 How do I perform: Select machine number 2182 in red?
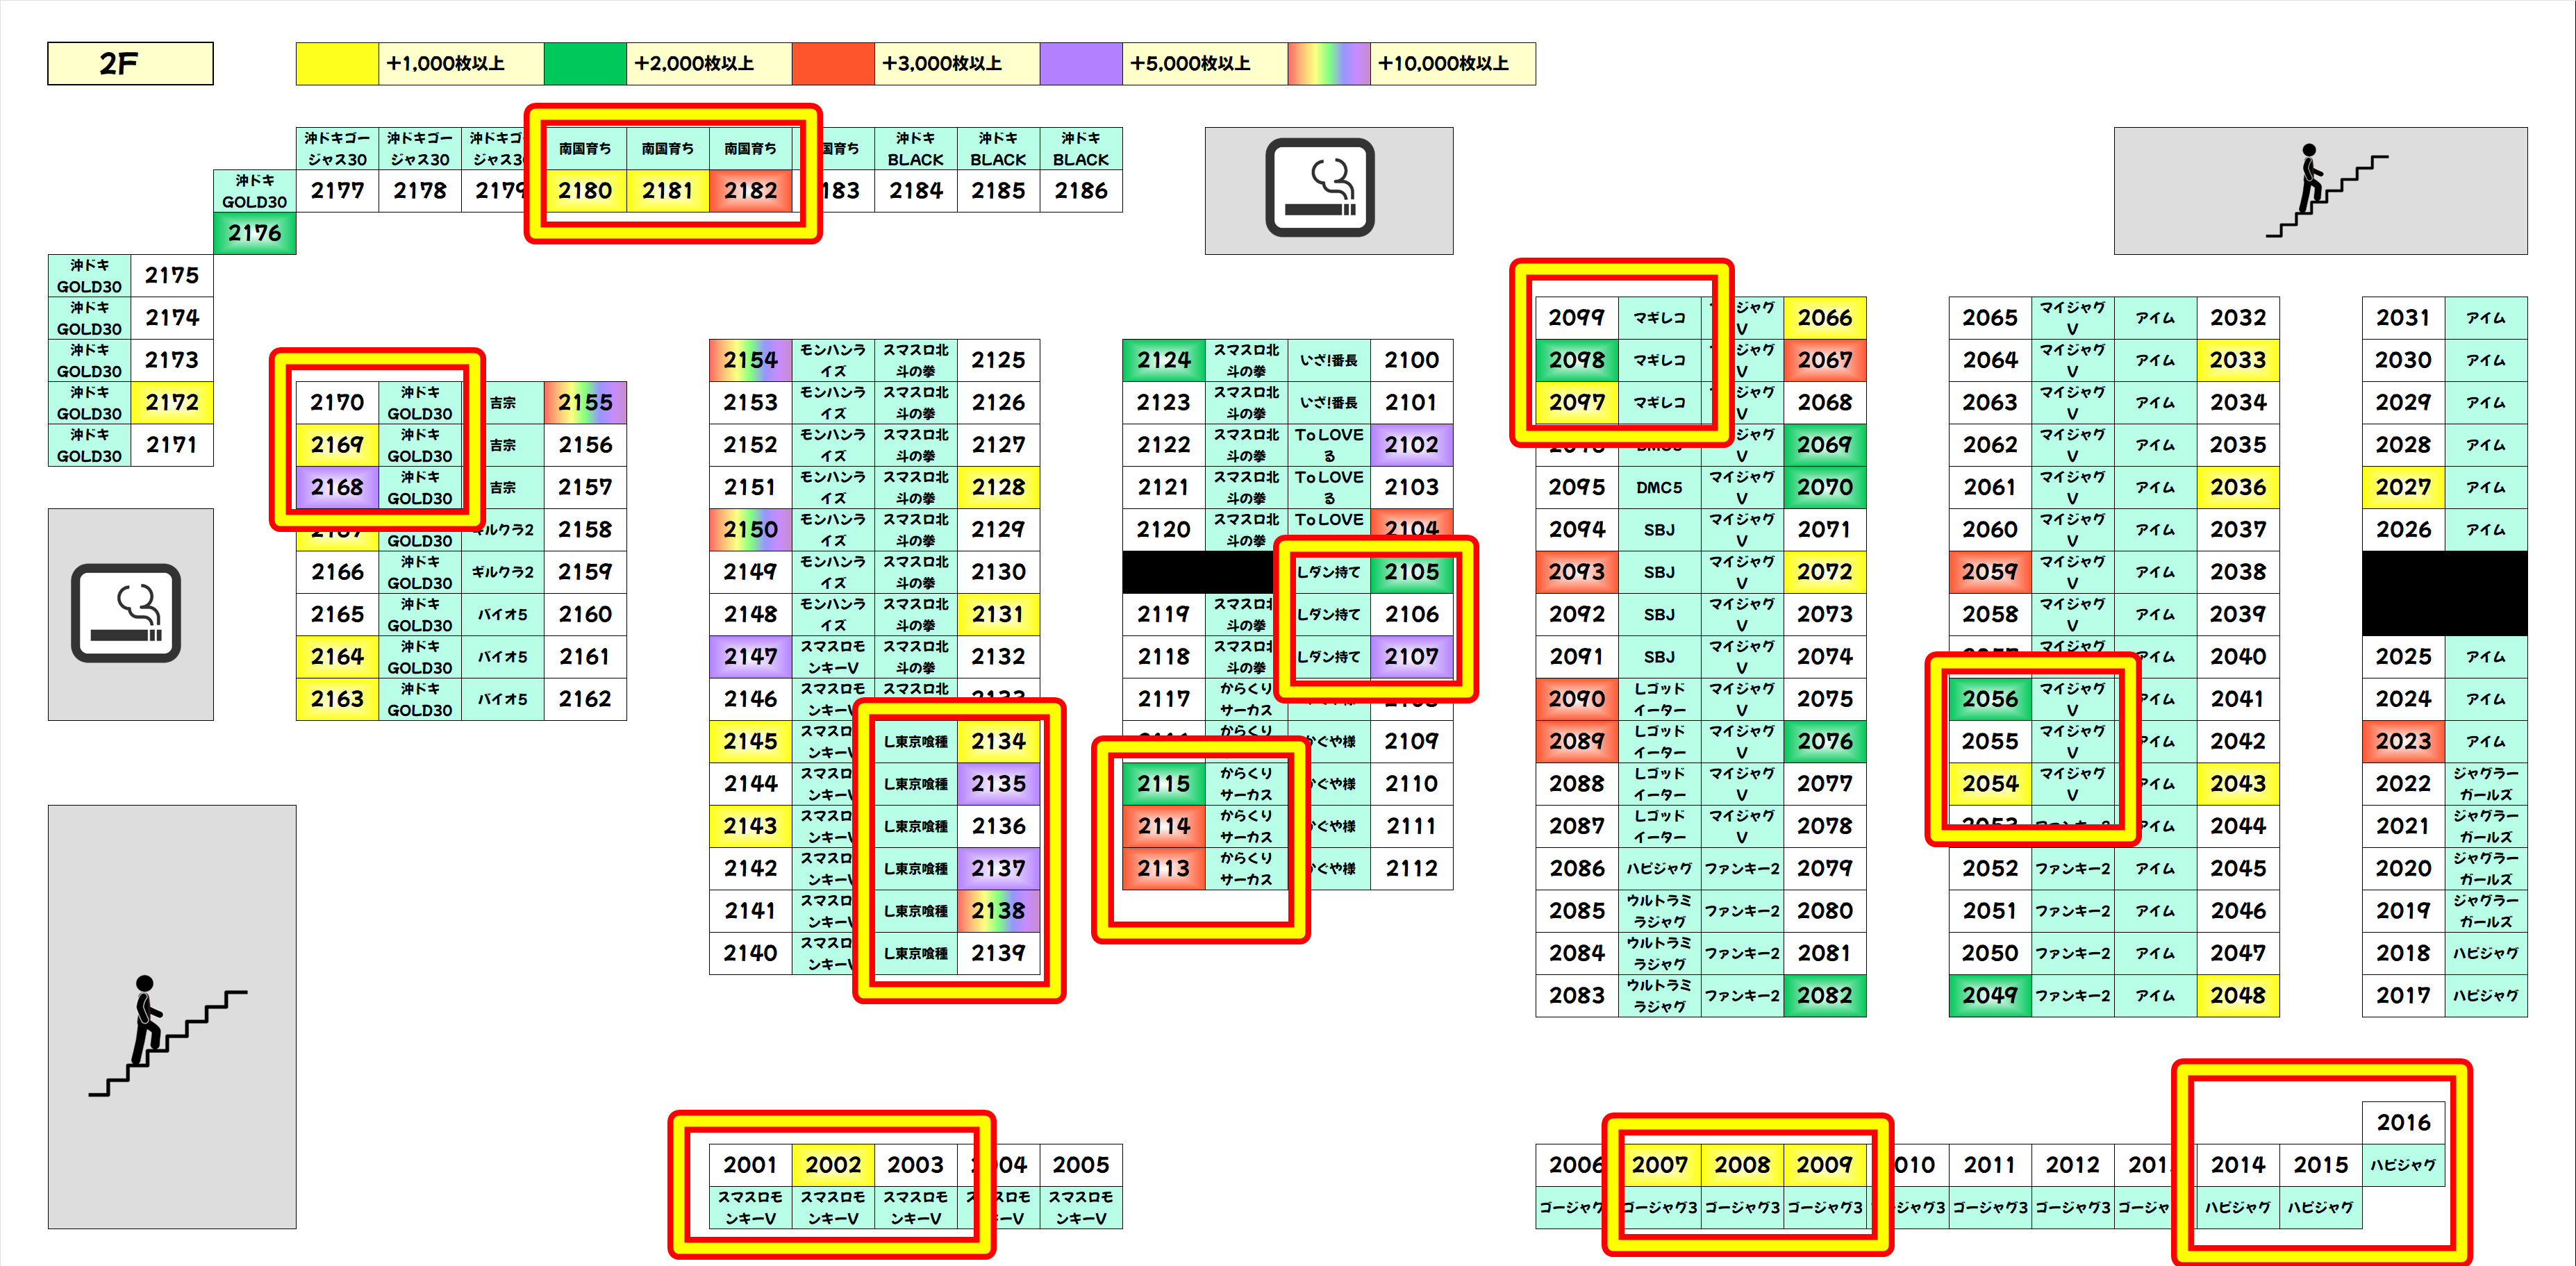click(x=750, y=190)
